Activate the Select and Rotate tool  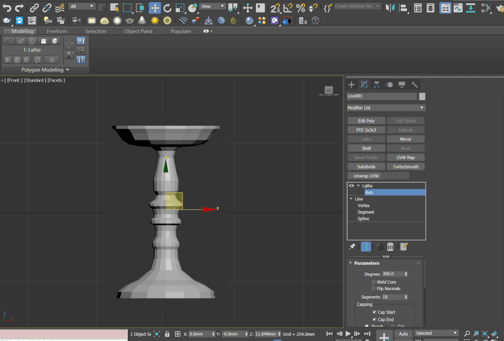click(x=167, y=8)
